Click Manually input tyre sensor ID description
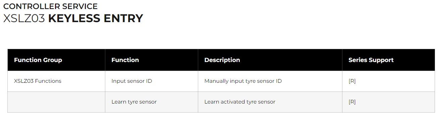 [243, 81]
